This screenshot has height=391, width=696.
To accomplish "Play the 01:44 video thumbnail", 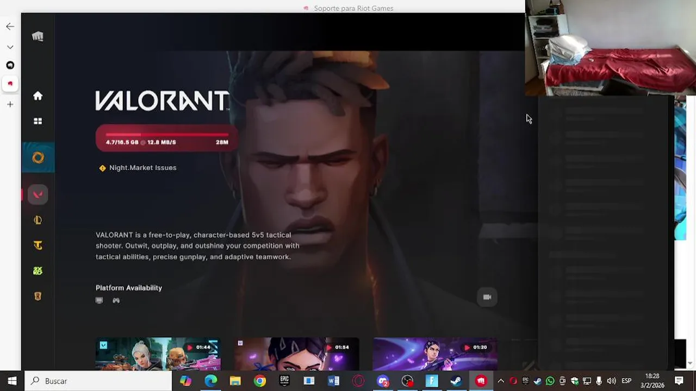I will point(158,354).
